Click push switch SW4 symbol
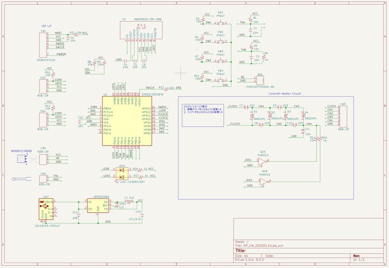This screenshot has width=389, height=268. tap(221, 80)
